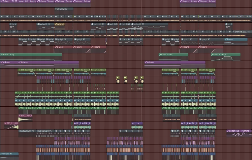Select the untitled_202 55 audio clip
The image size is (252, 160).
242,34
